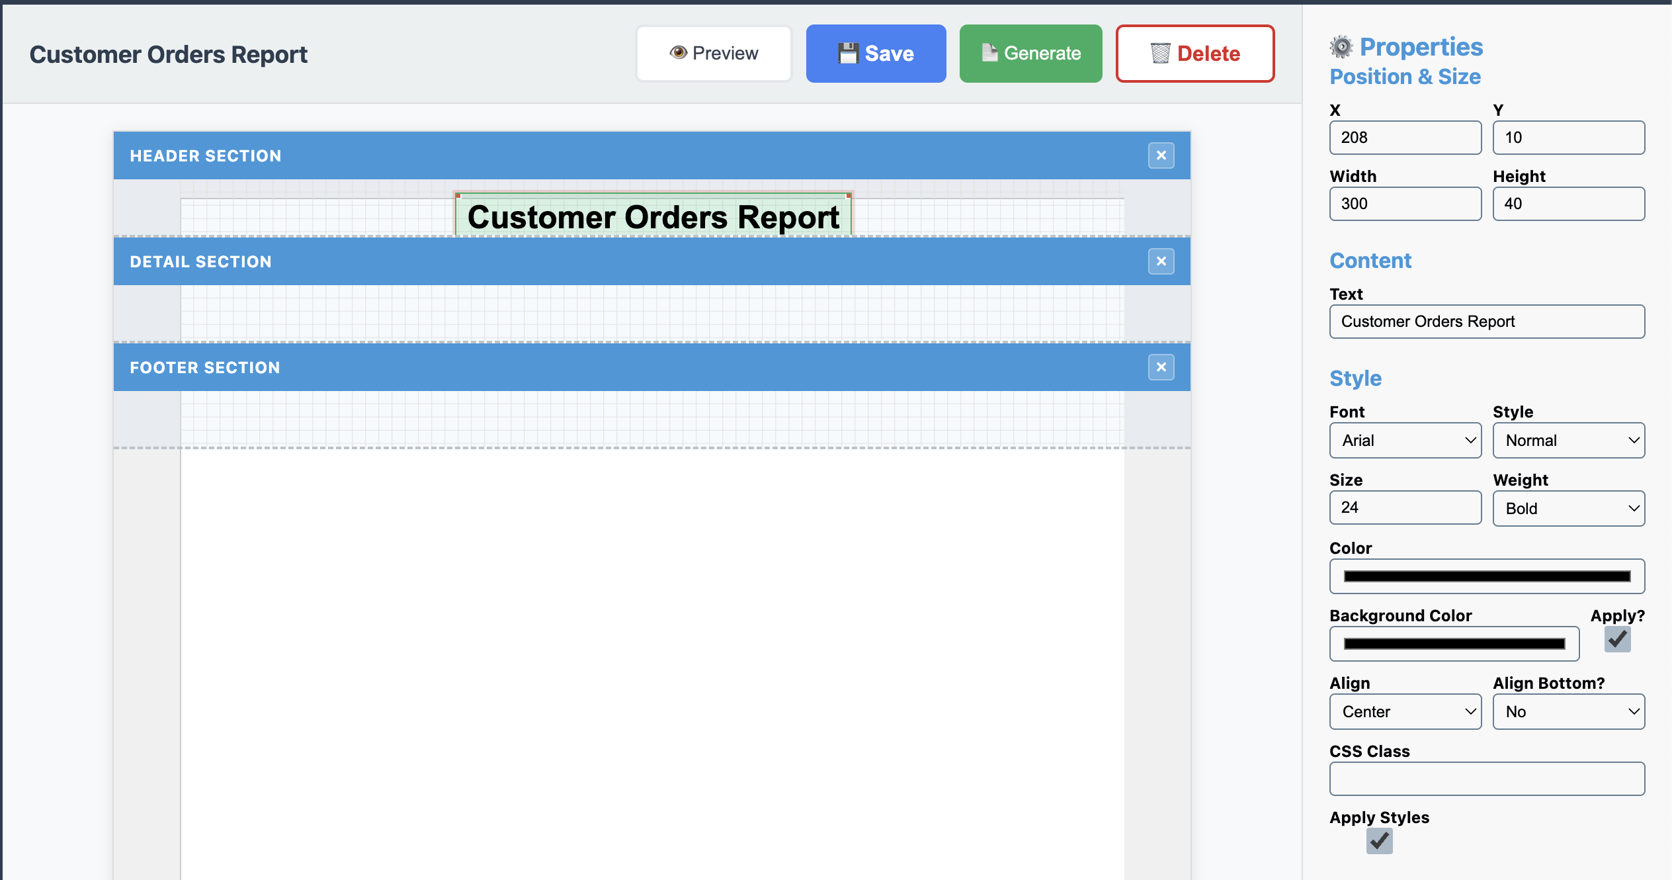
Task: Select the Footer Section header bar
Action: (595, 367)
